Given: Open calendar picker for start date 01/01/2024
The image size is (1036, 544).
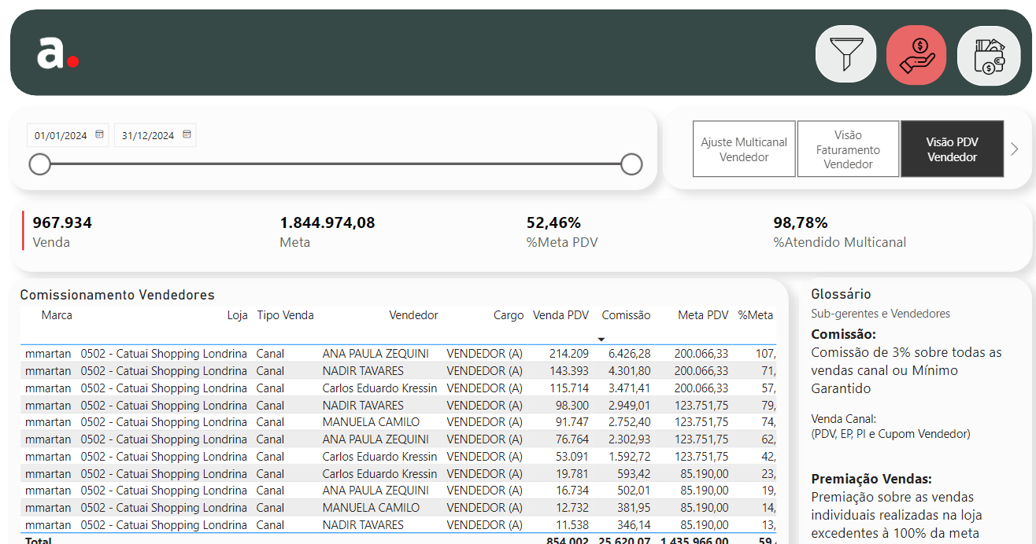Looking at the screenshot, I should pyautogui.click(x=100, y=135).
